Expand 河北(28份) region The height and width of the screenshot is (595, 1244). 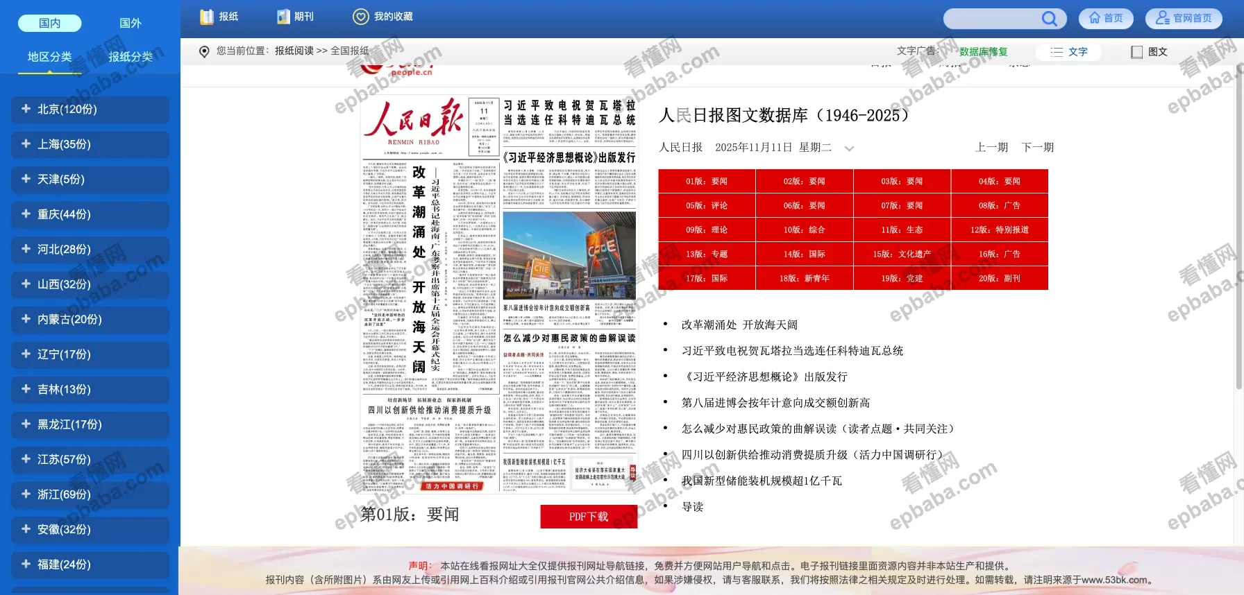(90, 250)
